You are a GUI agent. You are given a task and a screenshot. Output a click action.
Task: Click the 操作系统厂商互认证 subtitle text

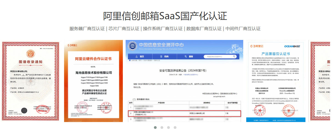pyautogui.click(x=163, y=29)
